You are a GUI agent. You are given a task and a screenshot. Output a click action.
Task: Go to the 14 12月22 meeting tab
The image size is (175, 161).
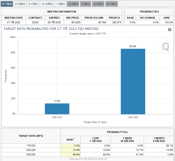pos(47,4)
